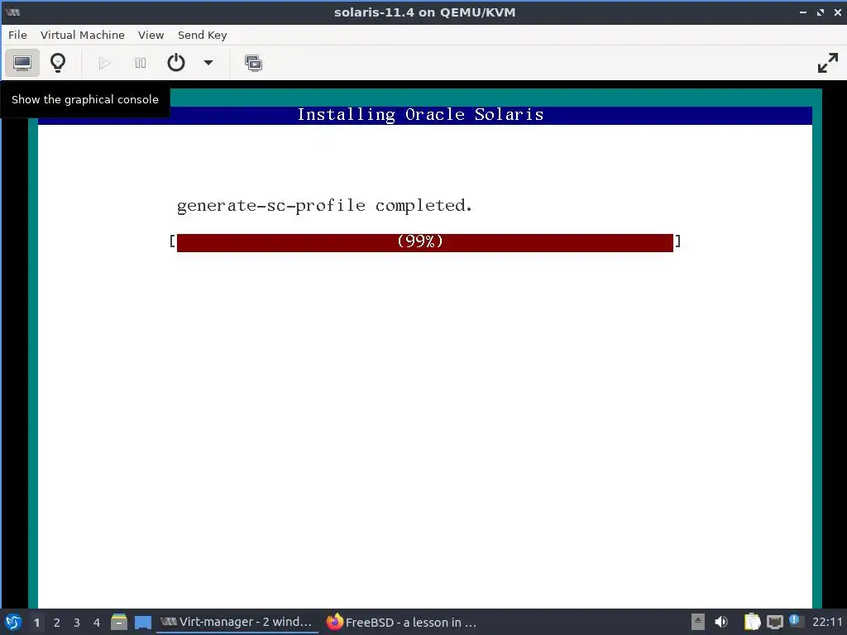Click the 'Installing Oracle Solaris' header
The width and height of the screenshot is (847, 635).
click(420, 114)
